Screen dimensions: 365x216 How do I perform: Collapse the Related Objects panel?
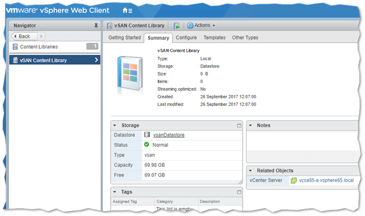click(251, 170)
